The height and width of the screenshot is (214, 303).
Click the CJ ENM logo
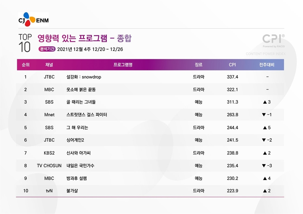point(33,19)
